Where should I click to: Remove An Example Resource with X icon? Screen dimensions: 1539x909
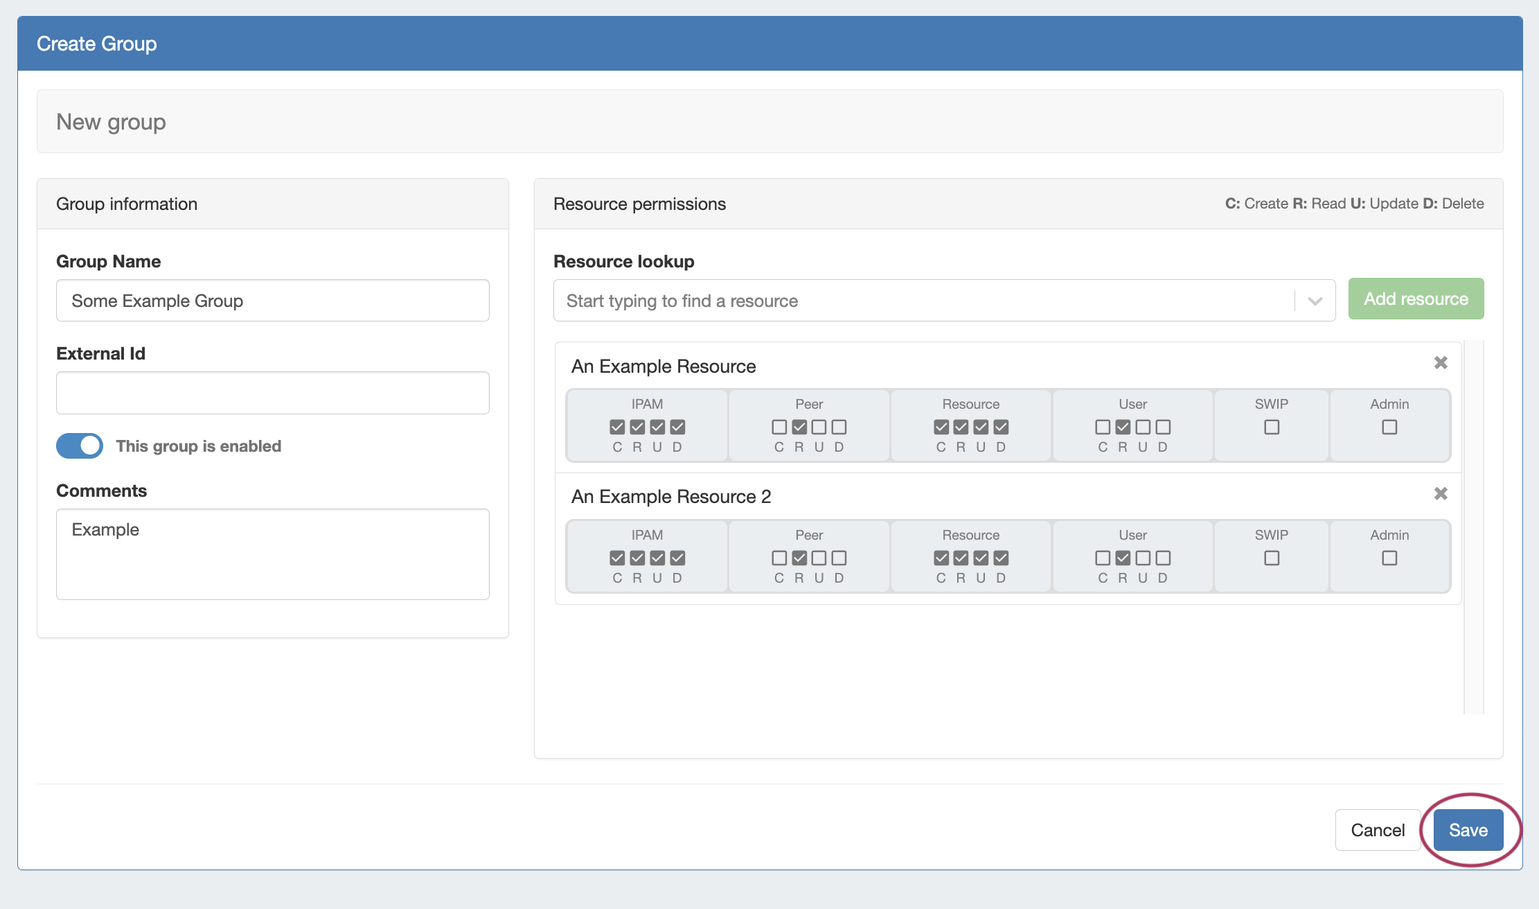1441,363
